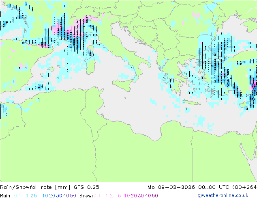Open the ©weatheronline.co.uk link

coord(223,195)
